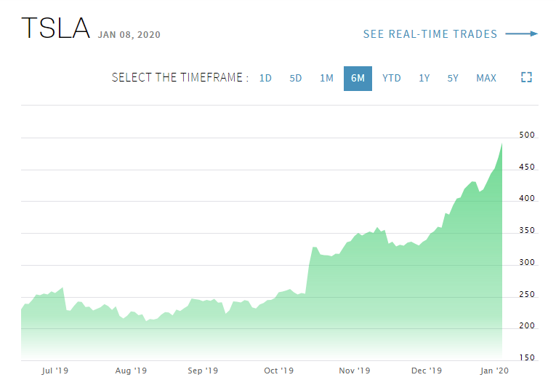Click the chart peak near 500 in January
The width and height of the screenshot is (556, 388).
[x=501, y=144]
